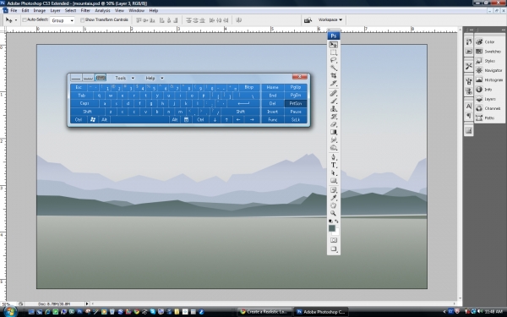Image resolution: width=507 pixels, height=317 pixels.
Task: Expand the on-screen keyboard Tools menu
Action: point(124,78)
